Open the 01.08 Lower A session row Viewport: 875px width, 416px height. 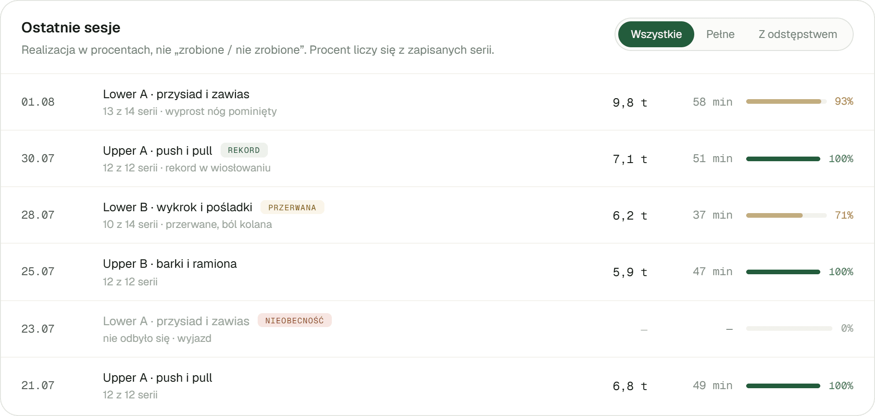437,102
